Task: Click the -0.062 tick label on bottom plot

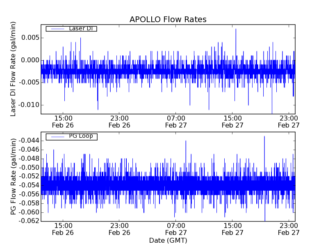Action: (29, 221)
